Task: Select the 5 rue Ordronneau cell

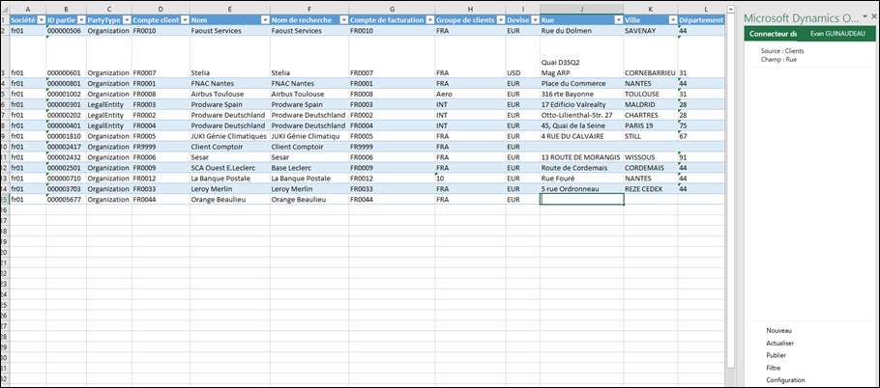Action: [581, 188]
